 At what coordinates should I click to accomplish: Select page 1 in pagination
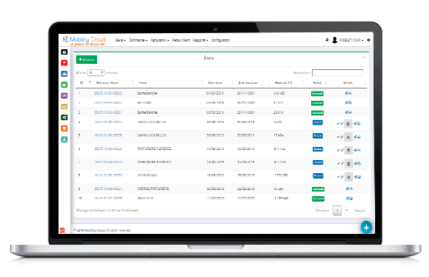[337, 211]
